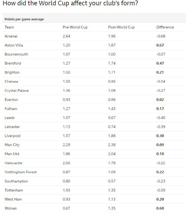Click Wolves' 0.68 difference value

pos(160,208)
